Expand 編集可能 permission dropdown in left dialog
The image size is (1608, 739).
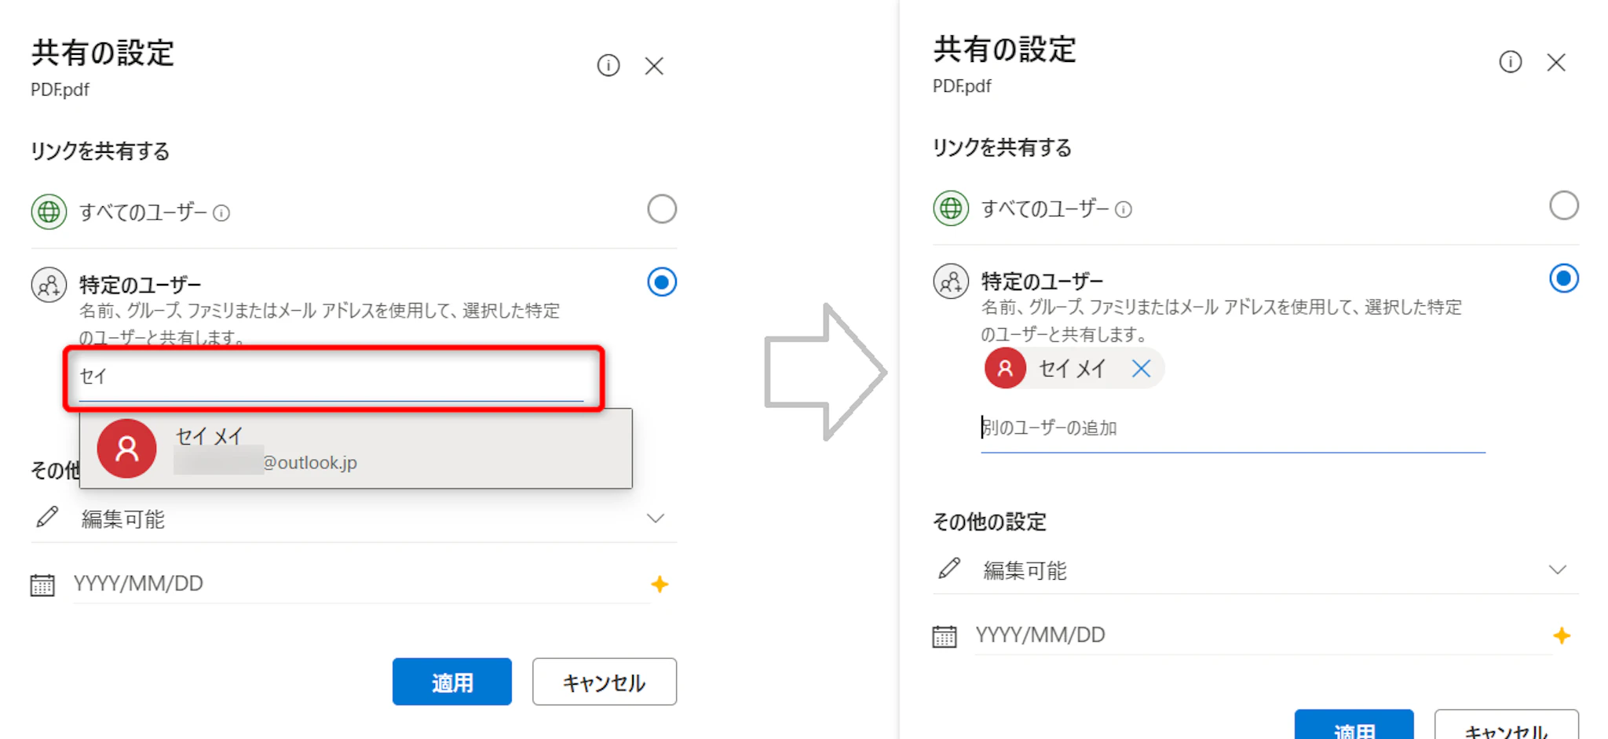pos(655,519)
